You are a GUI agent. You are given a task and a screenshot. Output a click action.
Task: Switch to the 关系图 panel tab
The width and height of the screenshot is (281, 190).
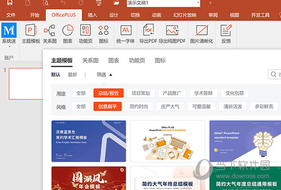90,60
